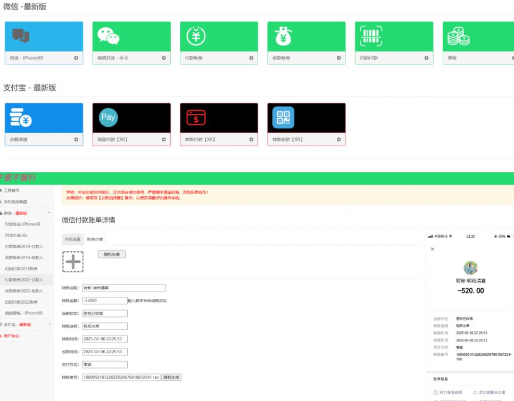Viewport: 514px width, 401px height.
Task: Click the arrow circle on Alipay balance card
Action: tap(76, 139)
